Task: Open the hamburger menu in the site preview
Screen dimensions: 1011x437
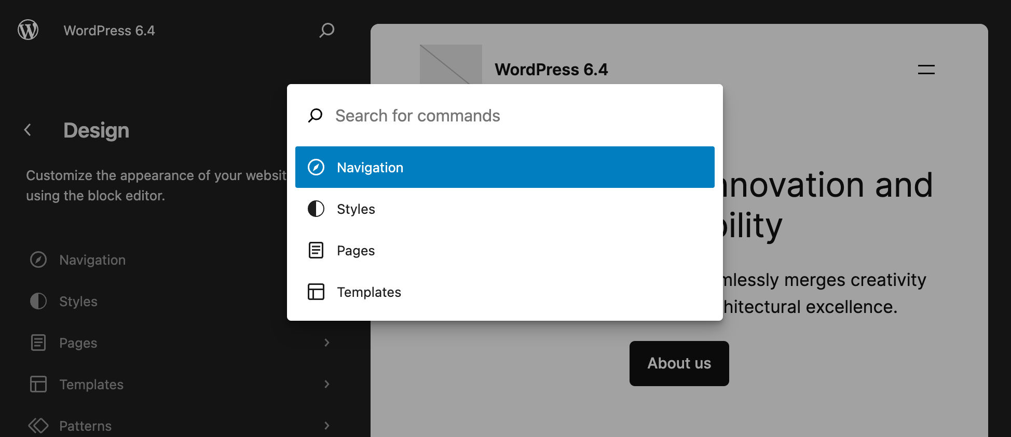Action: (926, 70)
